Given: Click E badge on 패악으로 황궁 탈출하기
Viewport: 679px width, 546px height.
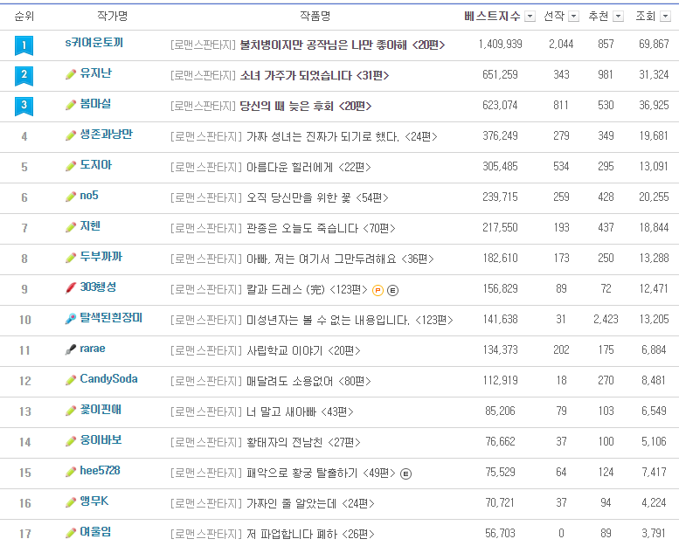Looking at the screenshot, I should pos(405,474).
